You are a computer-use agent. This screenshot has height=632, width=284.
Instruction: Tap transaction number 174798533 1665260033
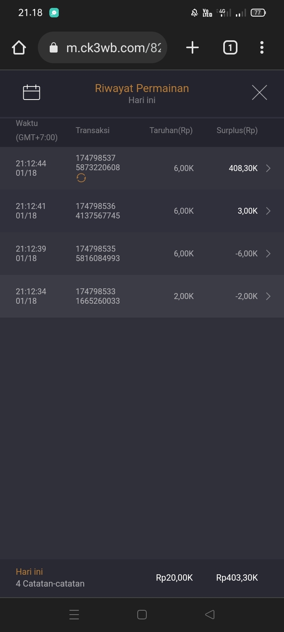tap(98, 296)
